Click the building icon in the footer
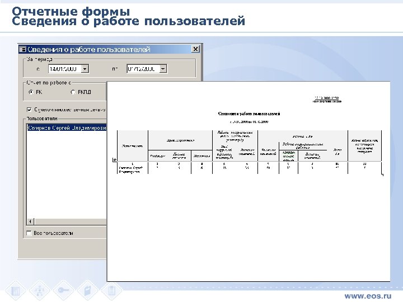403x302 pixels. [16, 291]
